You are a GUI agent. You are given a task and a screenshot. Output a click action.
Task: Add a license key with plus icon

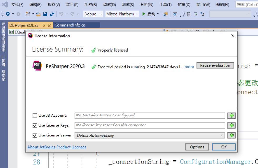(x=231, y=125)
